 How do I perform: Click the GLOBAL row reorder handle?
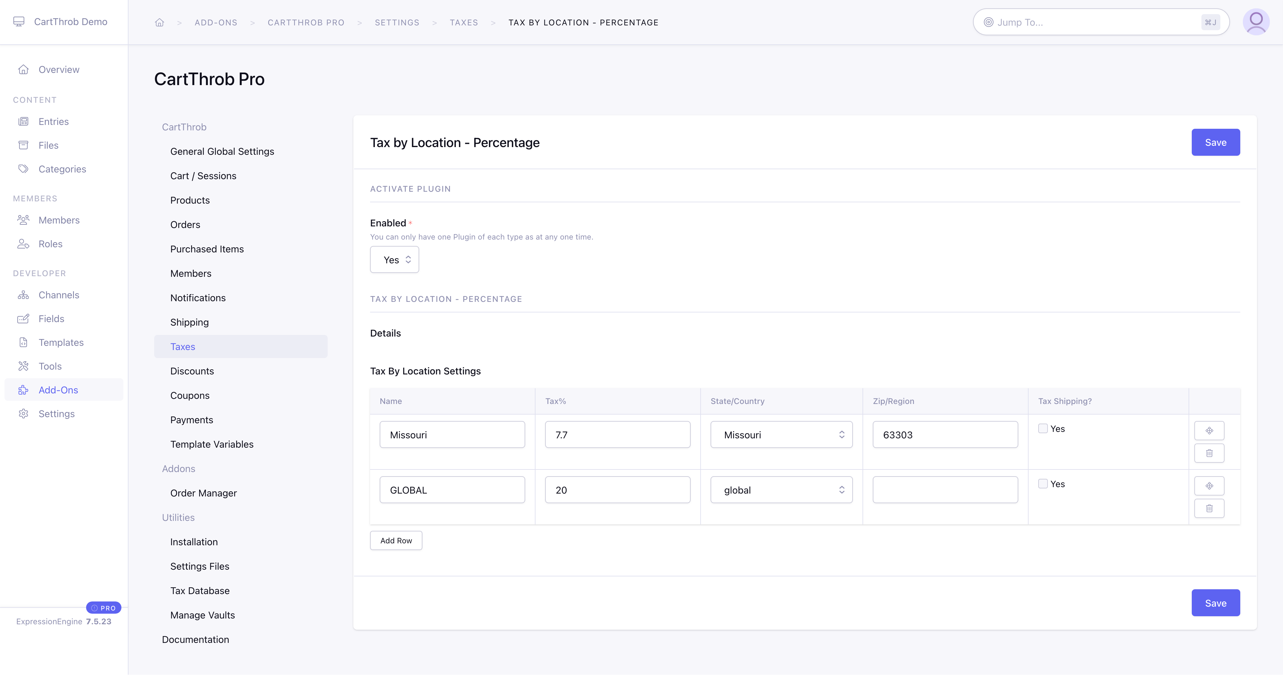point(1209,486)
